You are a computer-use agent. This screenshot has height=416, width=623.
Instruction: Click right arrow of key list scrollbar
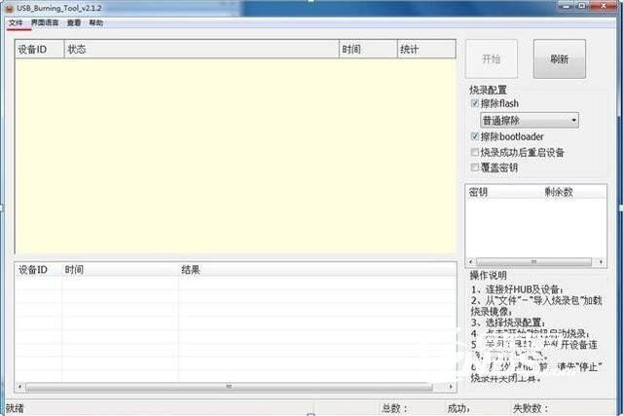601,262
